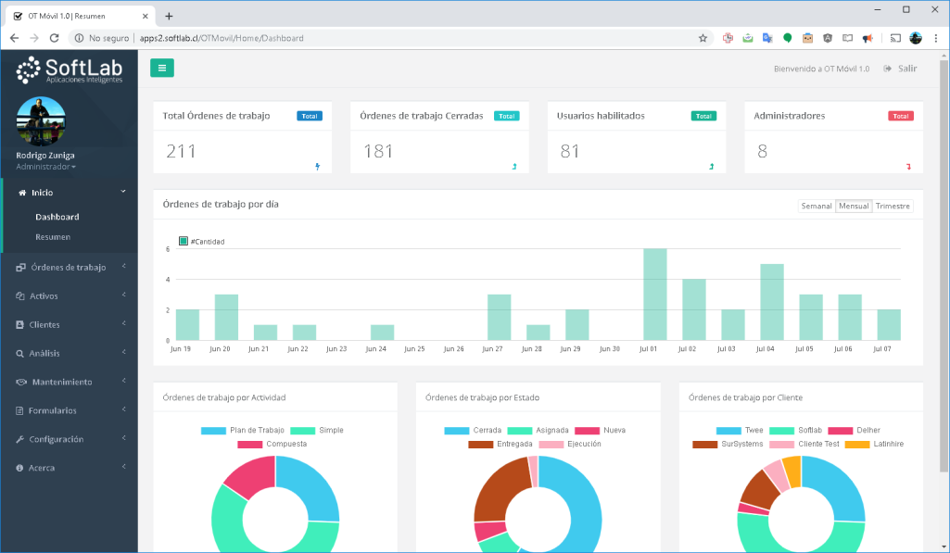
Task: Click the Activos sidebar icon
Action: pyautogui.click(x=20, y=296)
